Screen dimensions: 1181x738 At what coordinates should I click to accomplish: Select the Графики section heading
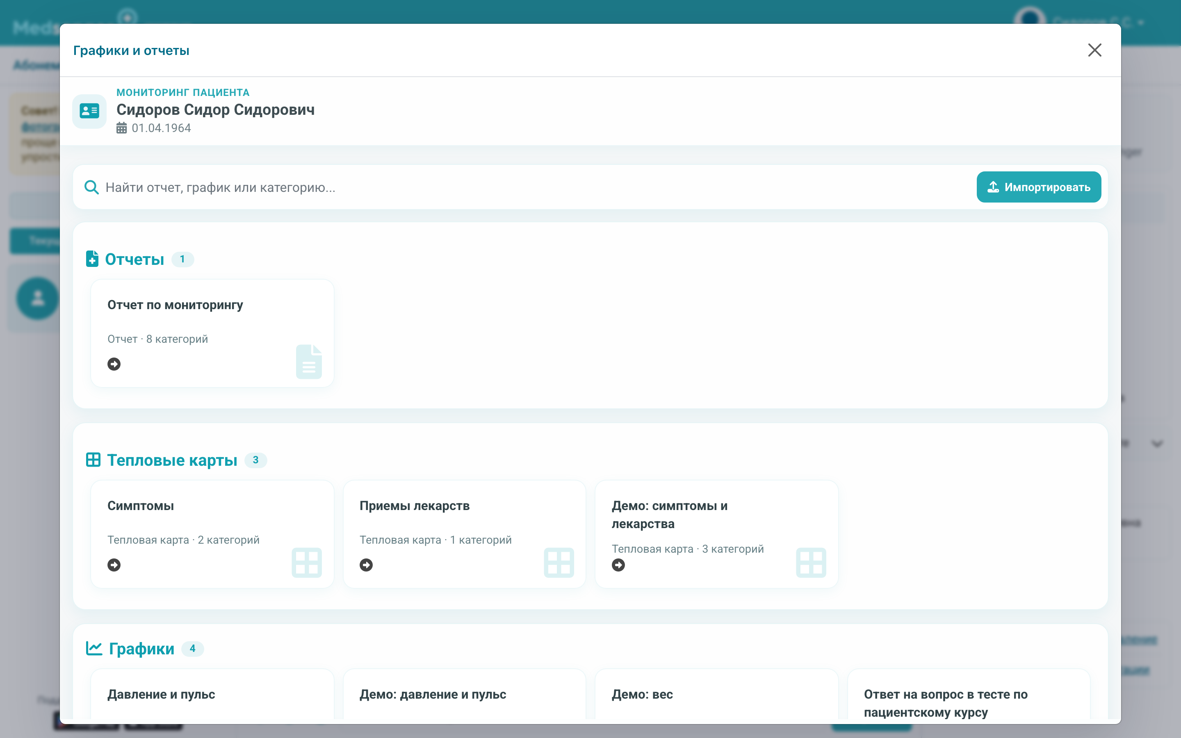141,649
